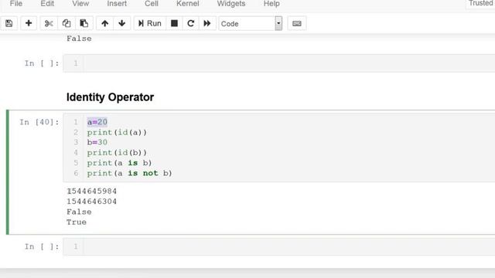The image size is (495, 278).
Task: Open the Code cell type dropdown
Action: point(251,24)
